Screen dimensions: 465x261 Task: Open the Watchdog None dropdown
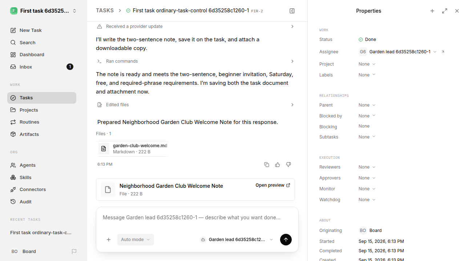coord(367,200)
